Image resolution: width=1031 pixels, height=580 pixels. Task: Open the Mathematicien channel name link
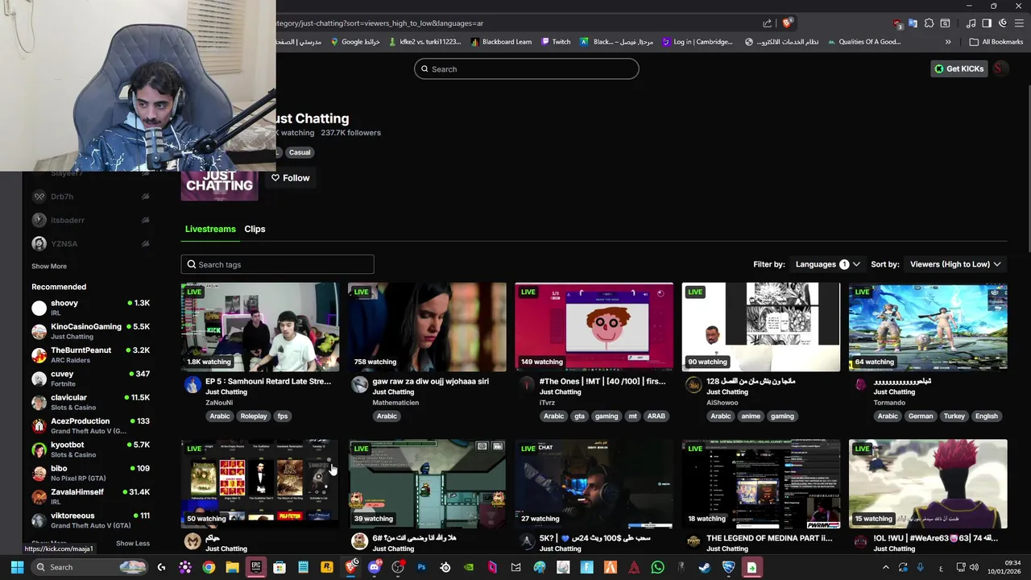(x=396, y=403)
